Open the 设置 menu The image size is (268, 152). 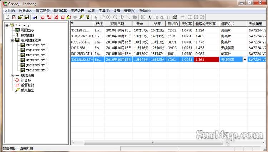(x=117, y=11)
